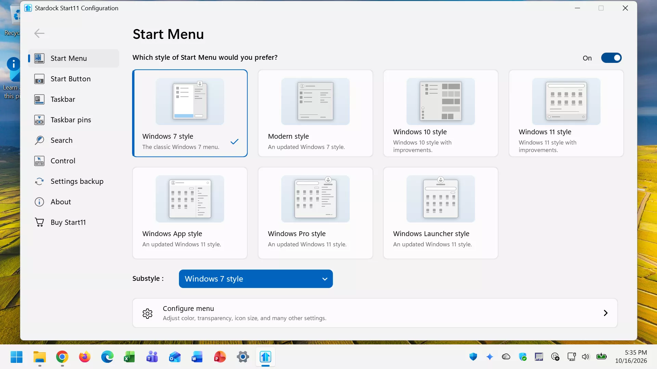Image resolution: width=657 pixels, height=369 pixels.
Task: Launch Excel from the taskbar
Action: [x=129, y=357]
